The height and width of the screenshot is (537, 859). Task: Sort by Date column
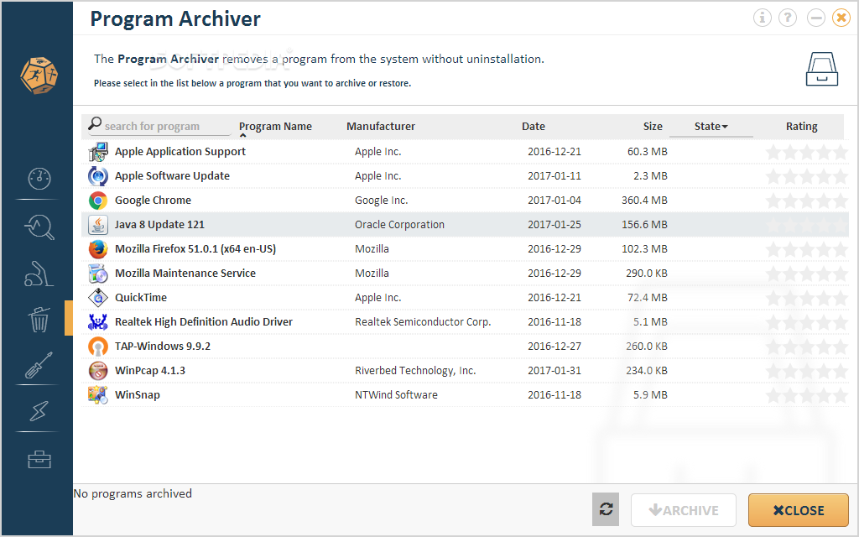pyautogui.click(x=533, y=126)
